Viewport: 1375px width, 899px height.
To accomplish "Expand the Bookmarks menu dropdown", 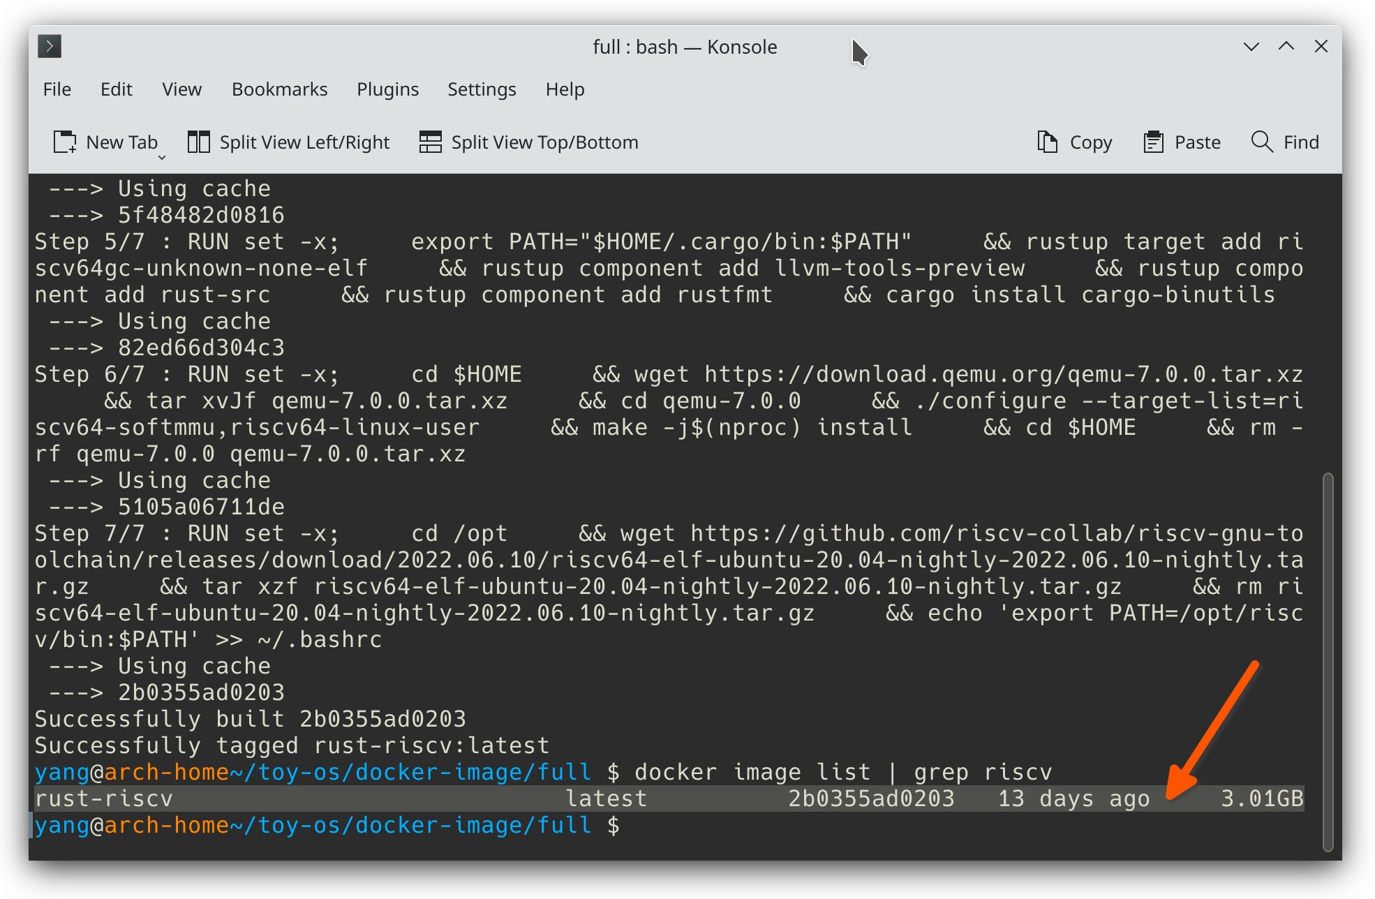I will [x=278, y=89].
